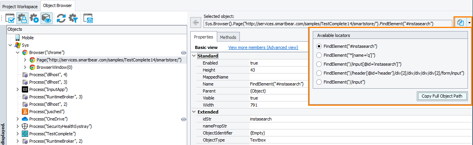Toggle eye icon on Browser("chrome") row

(x=184, y=52)
